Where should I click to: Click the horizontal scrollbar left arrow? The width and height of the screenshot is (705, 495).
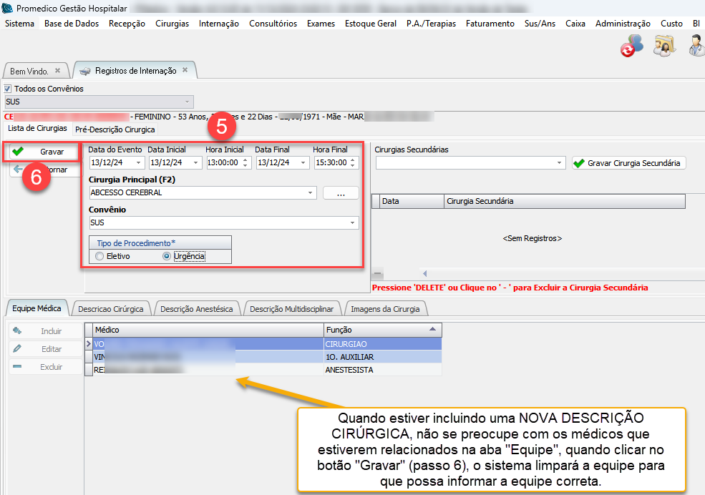point(425,274)
